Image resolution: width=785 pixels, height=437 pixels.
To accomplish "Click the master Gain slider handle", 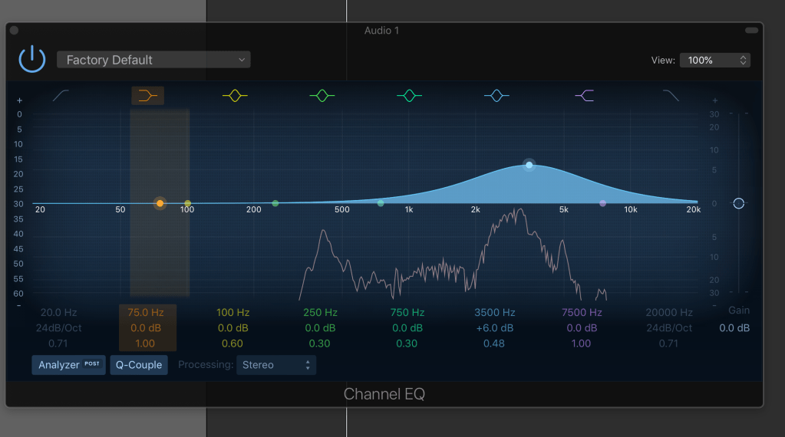I will [x=738, y=203].
